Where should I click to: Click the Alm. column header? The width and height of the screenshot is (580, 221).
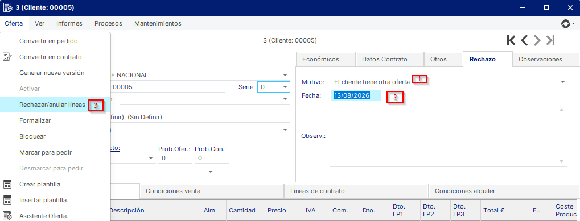[213, 210]
